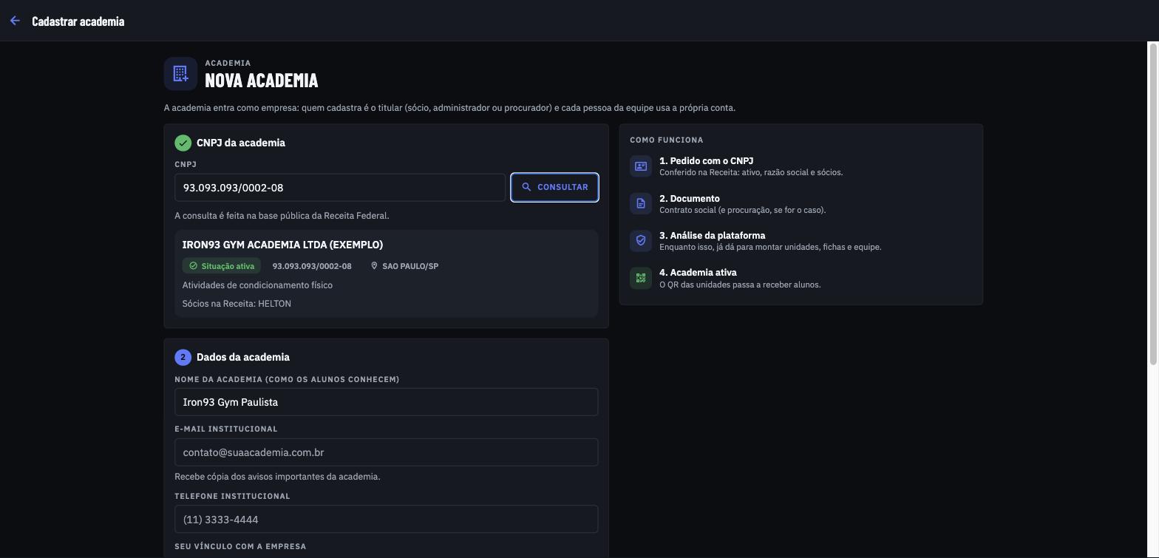Viewport: 1159px width, 558px height.
Task: Click the heading 1. Pedido com o CNPJ
Action: [x=706, y=160]
